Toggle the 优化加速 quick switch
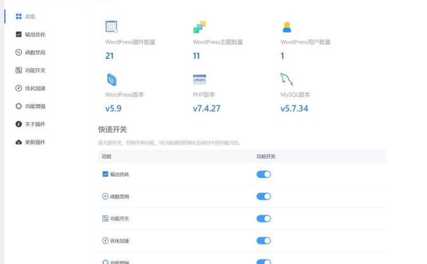Viewport: 427px width, 264px height. pyautogui.click(x=263, y=241)
